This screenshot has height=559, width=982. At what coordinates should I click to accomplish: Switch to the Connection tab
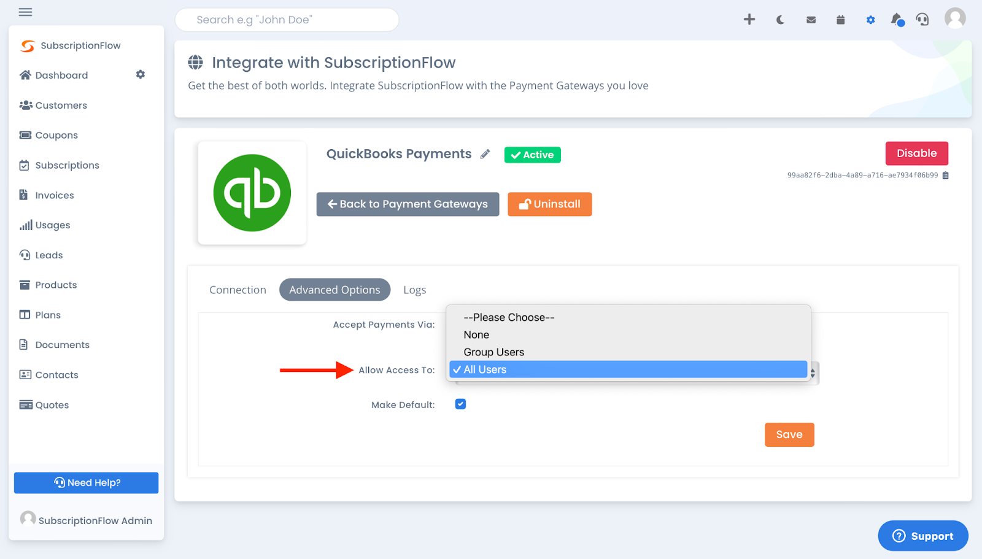coord(238,290)
